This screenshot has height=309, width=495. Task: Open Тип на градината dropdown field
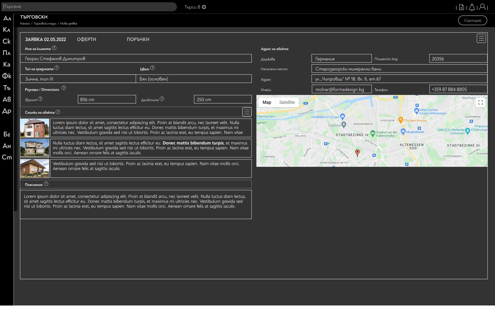pyautogui.click(x=78, y=79)
